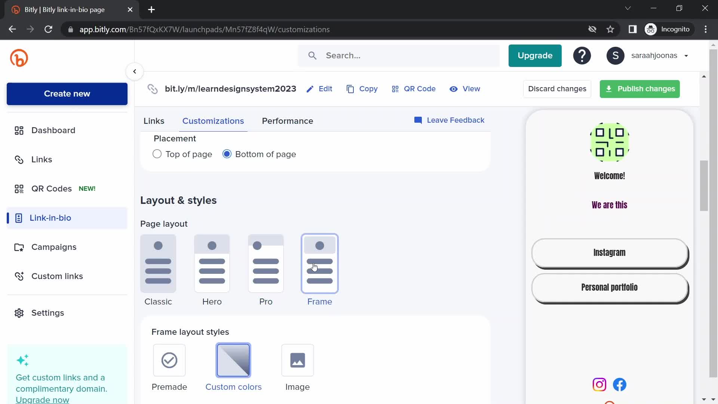Open a new browser tab
Image resolution: width=718 pixels, height=404 pixels.
pyautogui.click(x=151, y=10)
